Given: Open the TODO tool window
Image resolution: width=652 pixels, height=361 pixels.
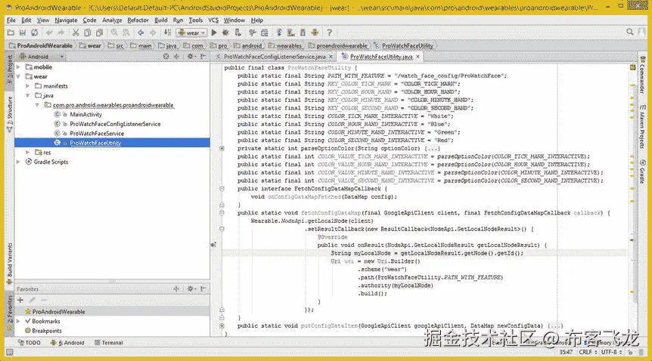Looking at the screenshot, I should click(29, 343).
